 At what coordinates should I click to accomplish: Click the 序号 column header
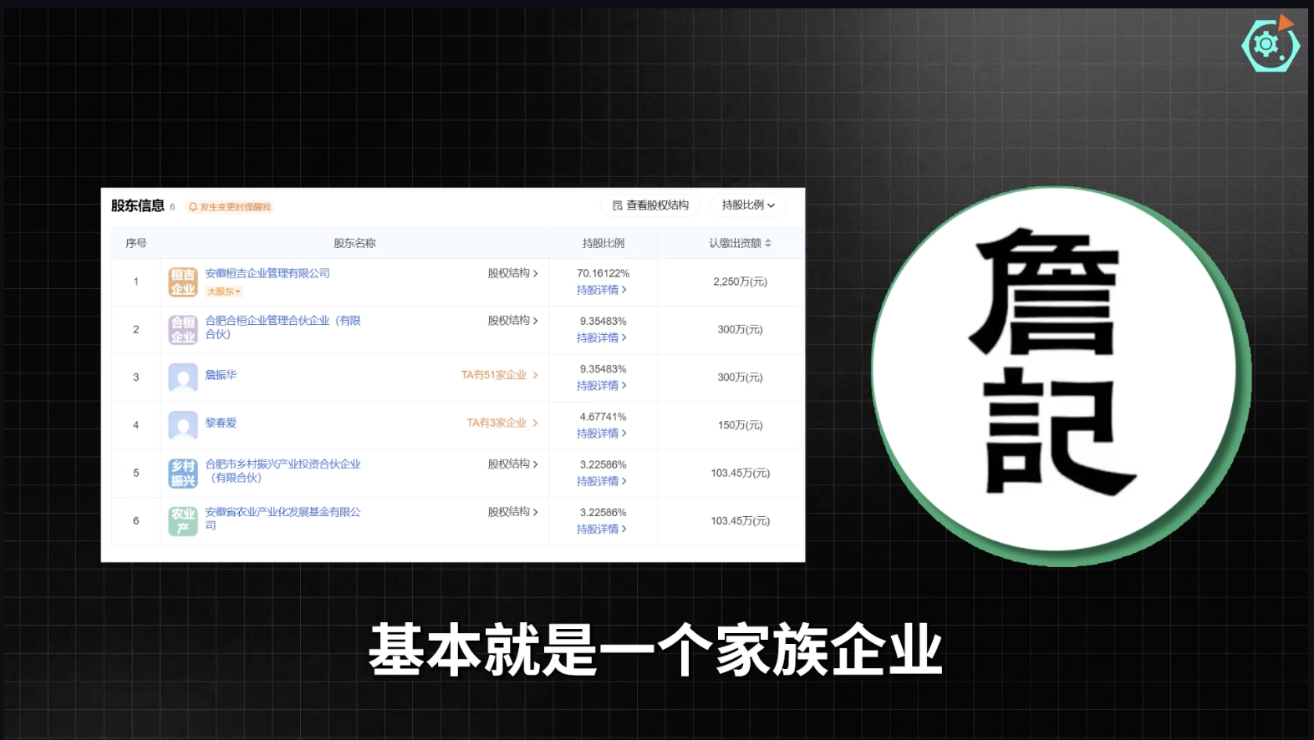coord(135,243)
